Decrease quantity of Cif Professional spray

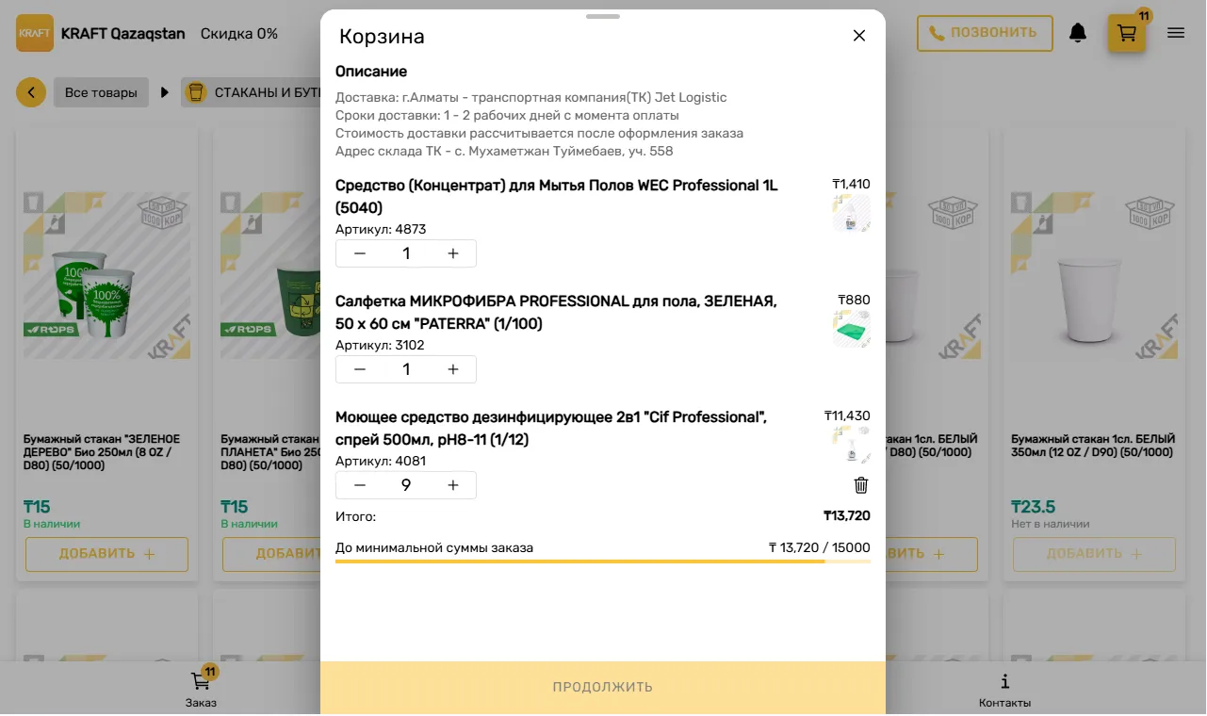tap(360, 485)
